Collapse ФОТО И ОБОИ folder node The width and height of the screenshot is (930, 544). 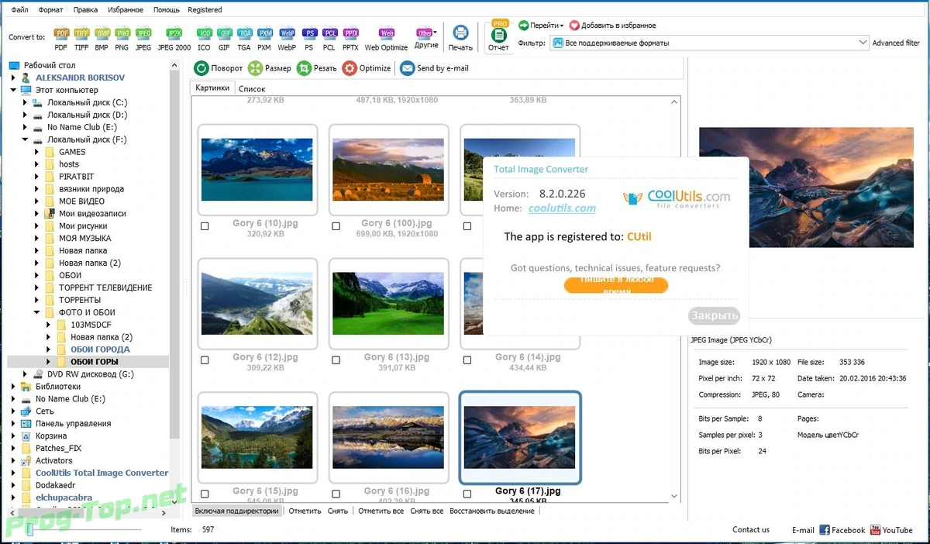36,312
